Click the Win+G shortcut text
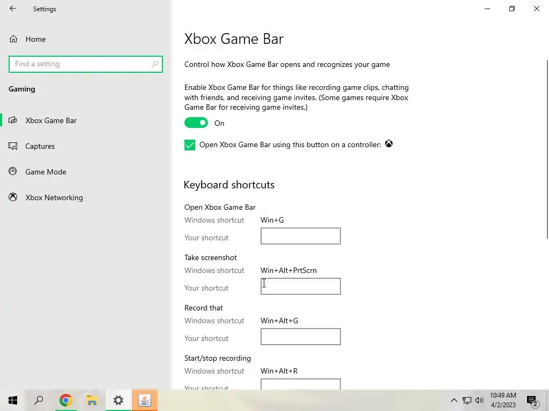Viewport: 549px width, 411px height. click(272, 220)
